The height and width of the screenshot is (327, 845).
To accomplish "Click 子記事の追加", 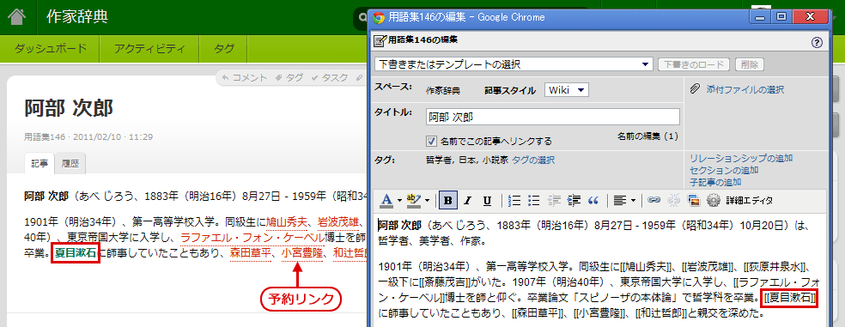I will (x=715, y=182).
